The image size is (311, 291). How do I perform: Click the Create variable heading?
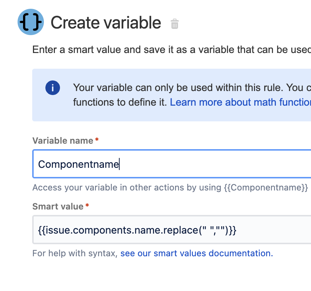tap(106, 23)
